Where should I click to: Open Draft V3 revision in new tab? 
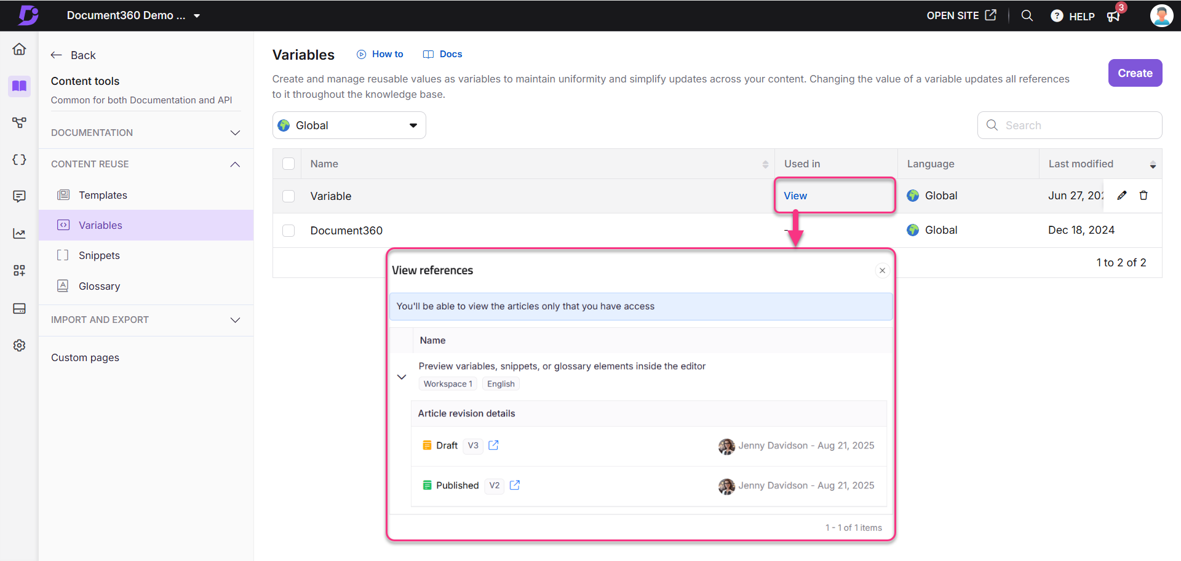click(x=493, y=445)
